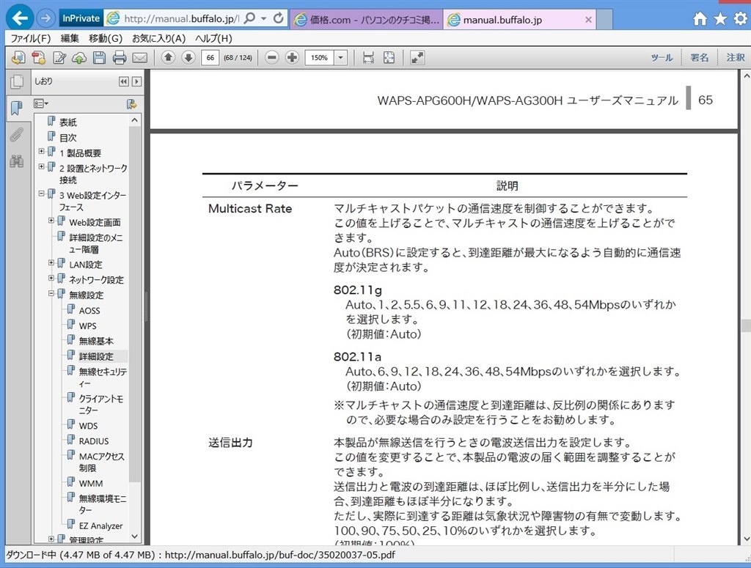751x568 pixels.
Task: Click bookmark panel scroll up arrow
Action: (x=135, y=120)
